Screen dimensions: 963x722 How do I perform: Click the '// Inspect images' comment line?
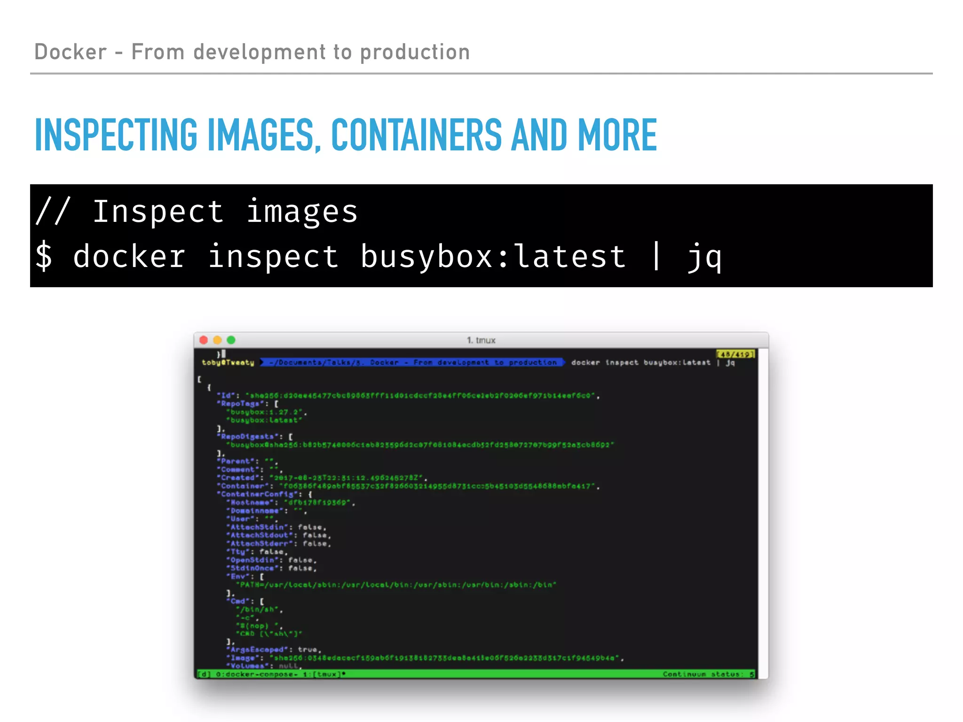197,212
